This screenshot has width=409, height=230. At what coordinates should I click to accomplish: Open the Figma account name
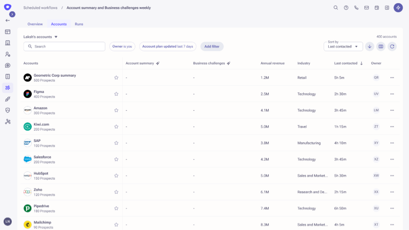(x=39, y=92)
